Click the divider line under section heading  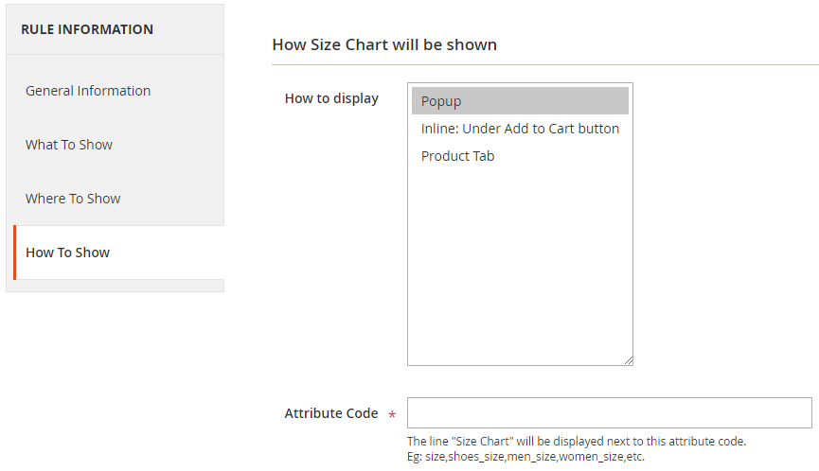(x=544, y=64)
